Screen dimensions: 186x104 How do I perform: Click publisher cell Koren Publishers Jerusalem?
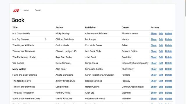100,75
